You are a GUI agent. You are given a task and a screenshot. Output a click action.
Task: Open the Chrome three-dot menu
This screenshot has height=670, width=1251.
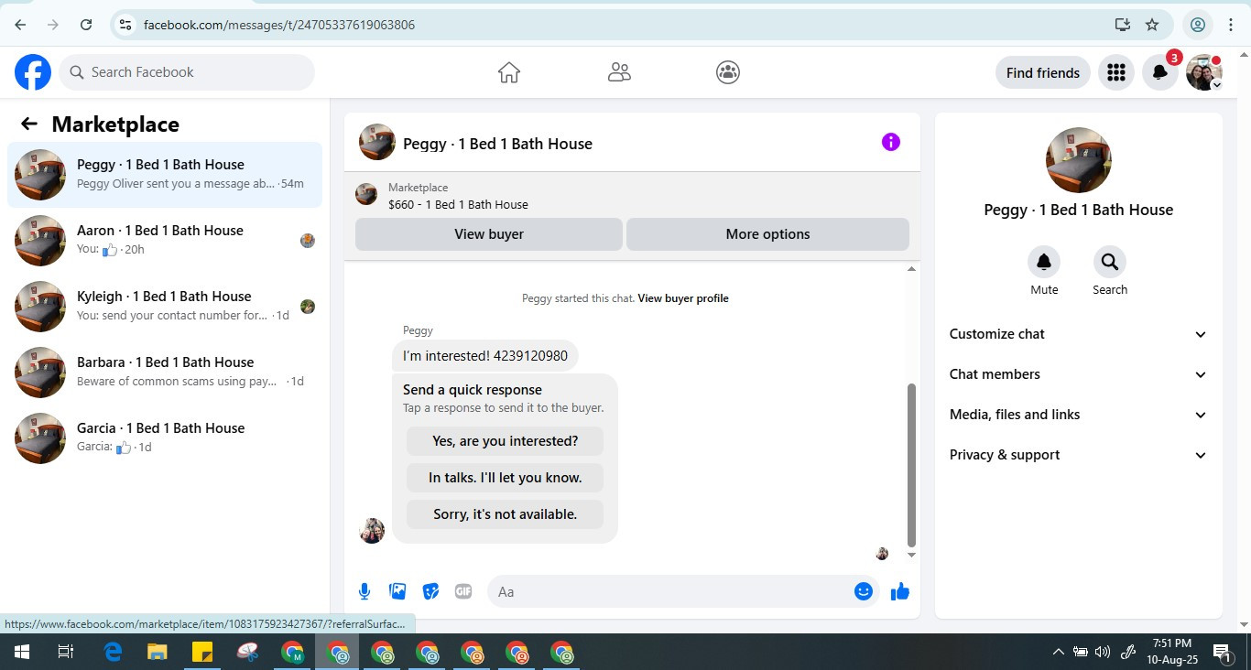tap(1231, 25)
